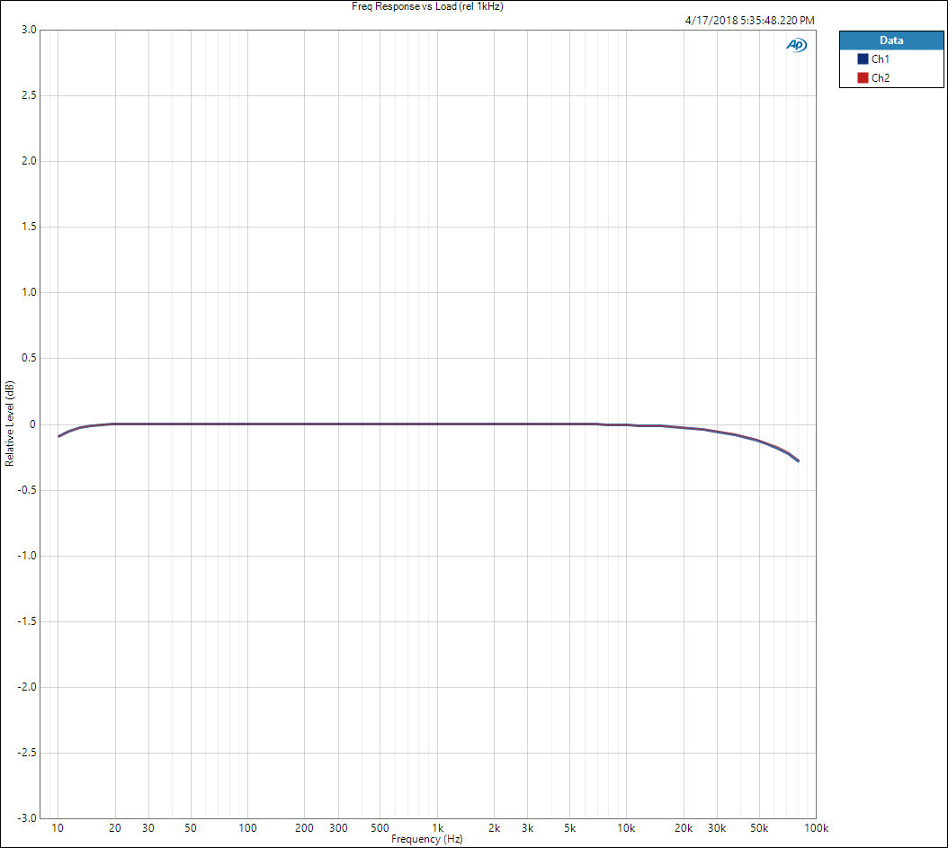Click the timestamp 4/17/2018 5:35:48.220 PM
The image size is (948, 848).
click(750, 21)
